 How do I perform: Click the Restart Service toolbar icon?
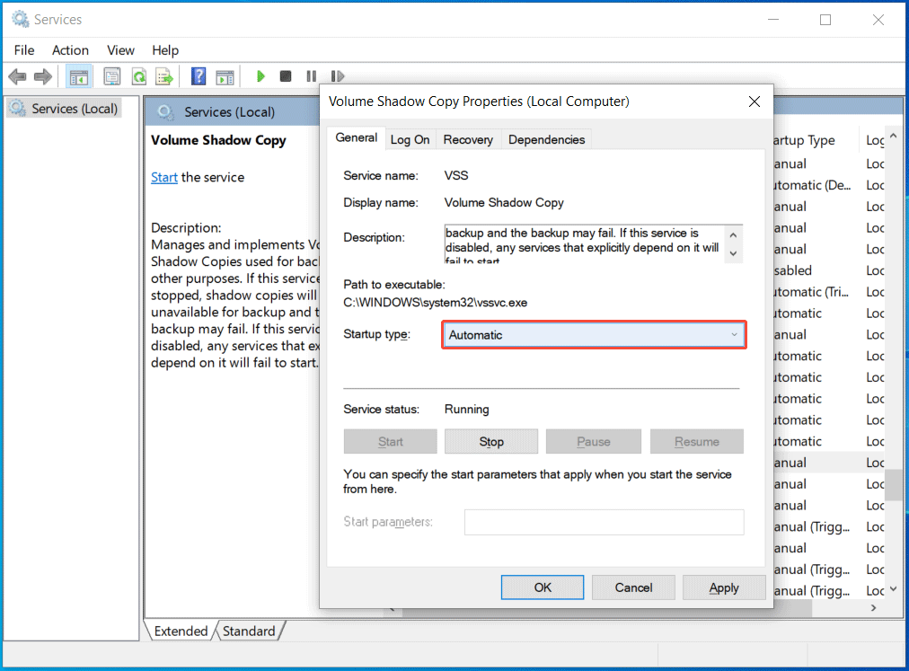[x=338, y=75]
